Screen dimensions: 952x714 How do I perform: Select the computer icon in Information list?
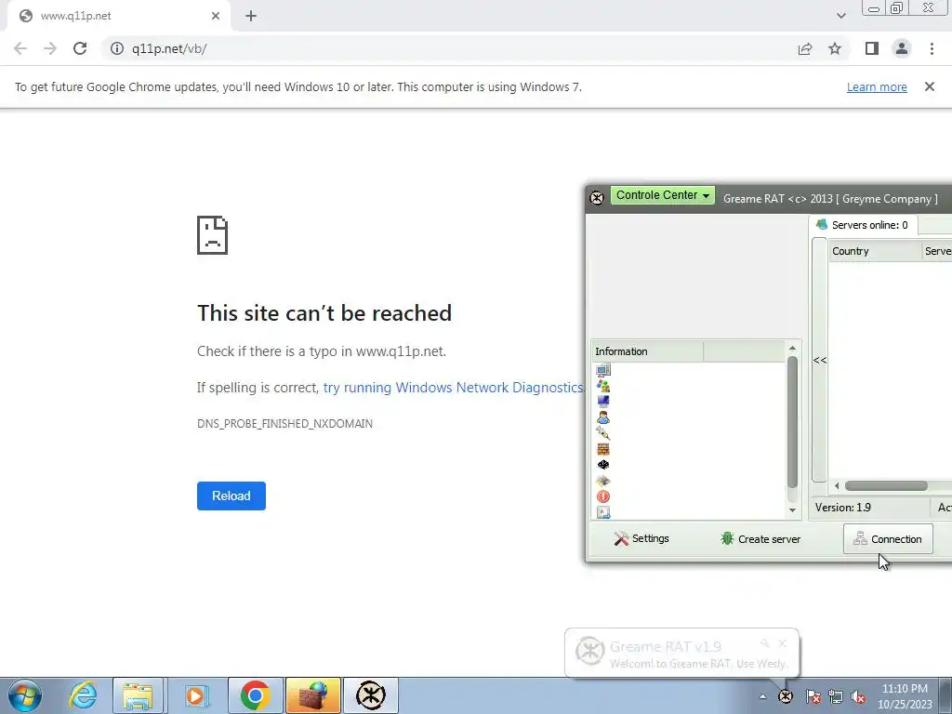coord(602,370)
